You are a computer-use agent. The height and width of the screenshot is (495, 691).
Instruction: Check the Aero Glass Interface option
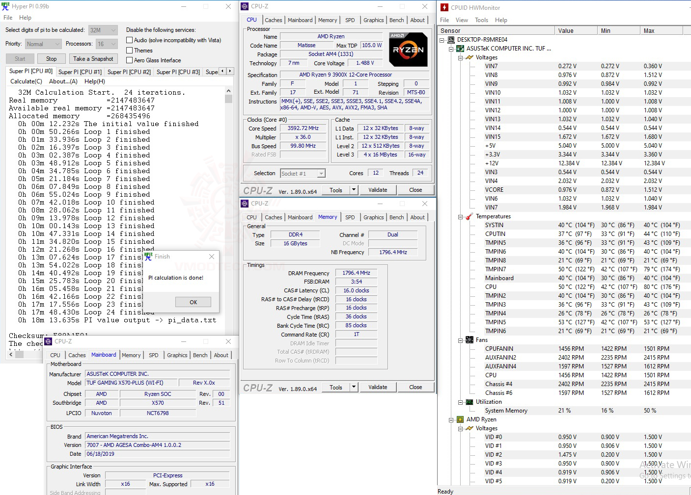(x=130, y=60)
